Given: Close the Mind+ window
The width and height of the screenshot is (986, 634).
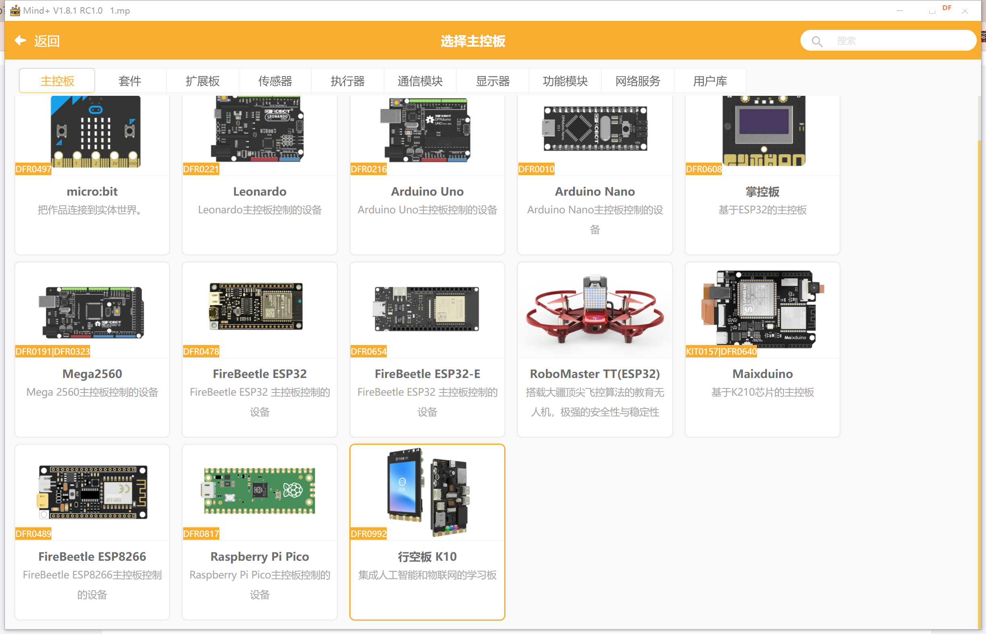Looking at the screenshot, I should point(965,11).
